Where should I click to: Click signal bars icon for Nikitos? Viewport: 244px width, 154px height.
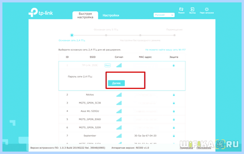point(119,95)
